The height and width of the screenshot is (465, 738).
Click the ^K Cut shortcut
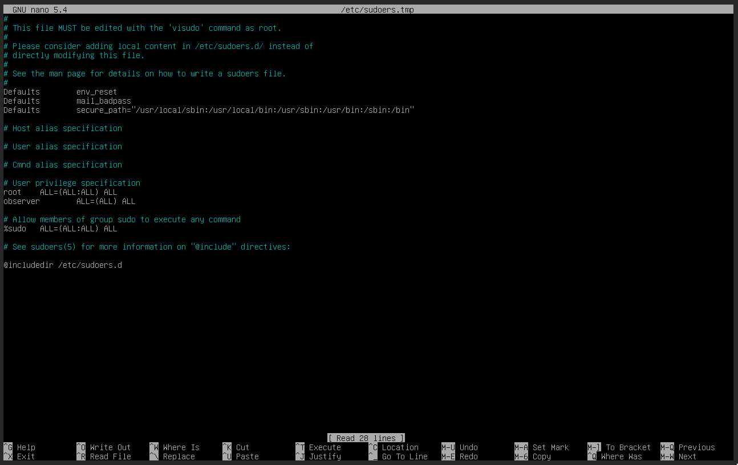pos(236,447)
